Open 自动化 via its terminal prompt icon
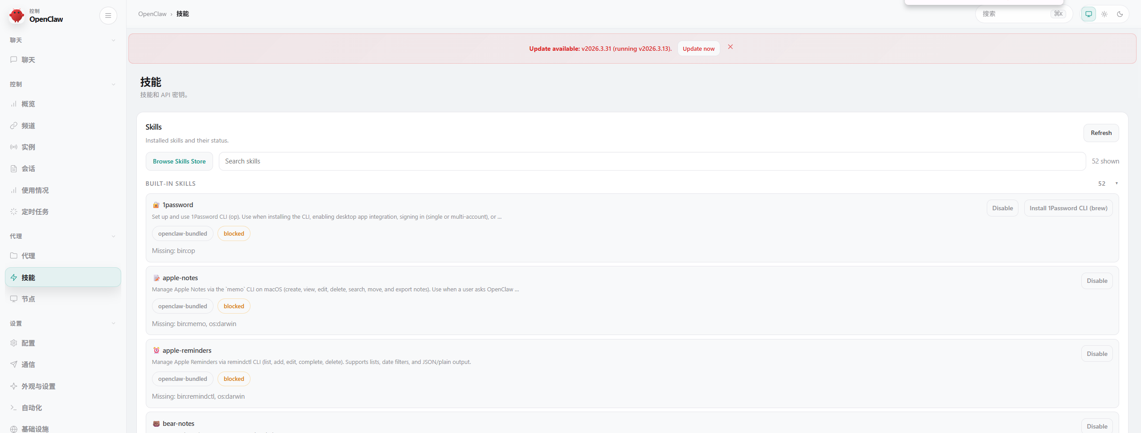The width and height of the screenshot is (1141, 433). pos(14,408)
